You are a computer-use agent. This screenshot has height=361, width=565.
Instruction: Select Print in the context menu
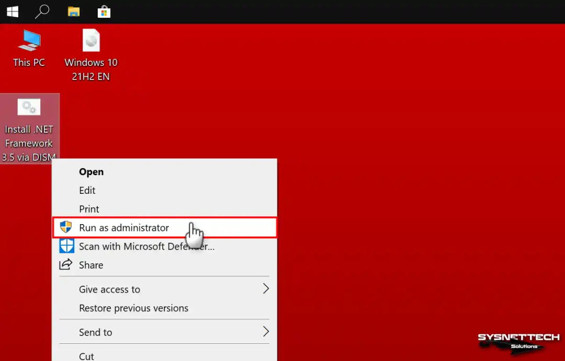click(x=89, y=209)
